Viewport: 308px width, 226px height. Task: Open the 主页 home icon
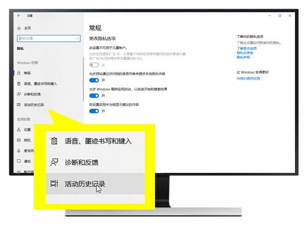tap(19, 28)
